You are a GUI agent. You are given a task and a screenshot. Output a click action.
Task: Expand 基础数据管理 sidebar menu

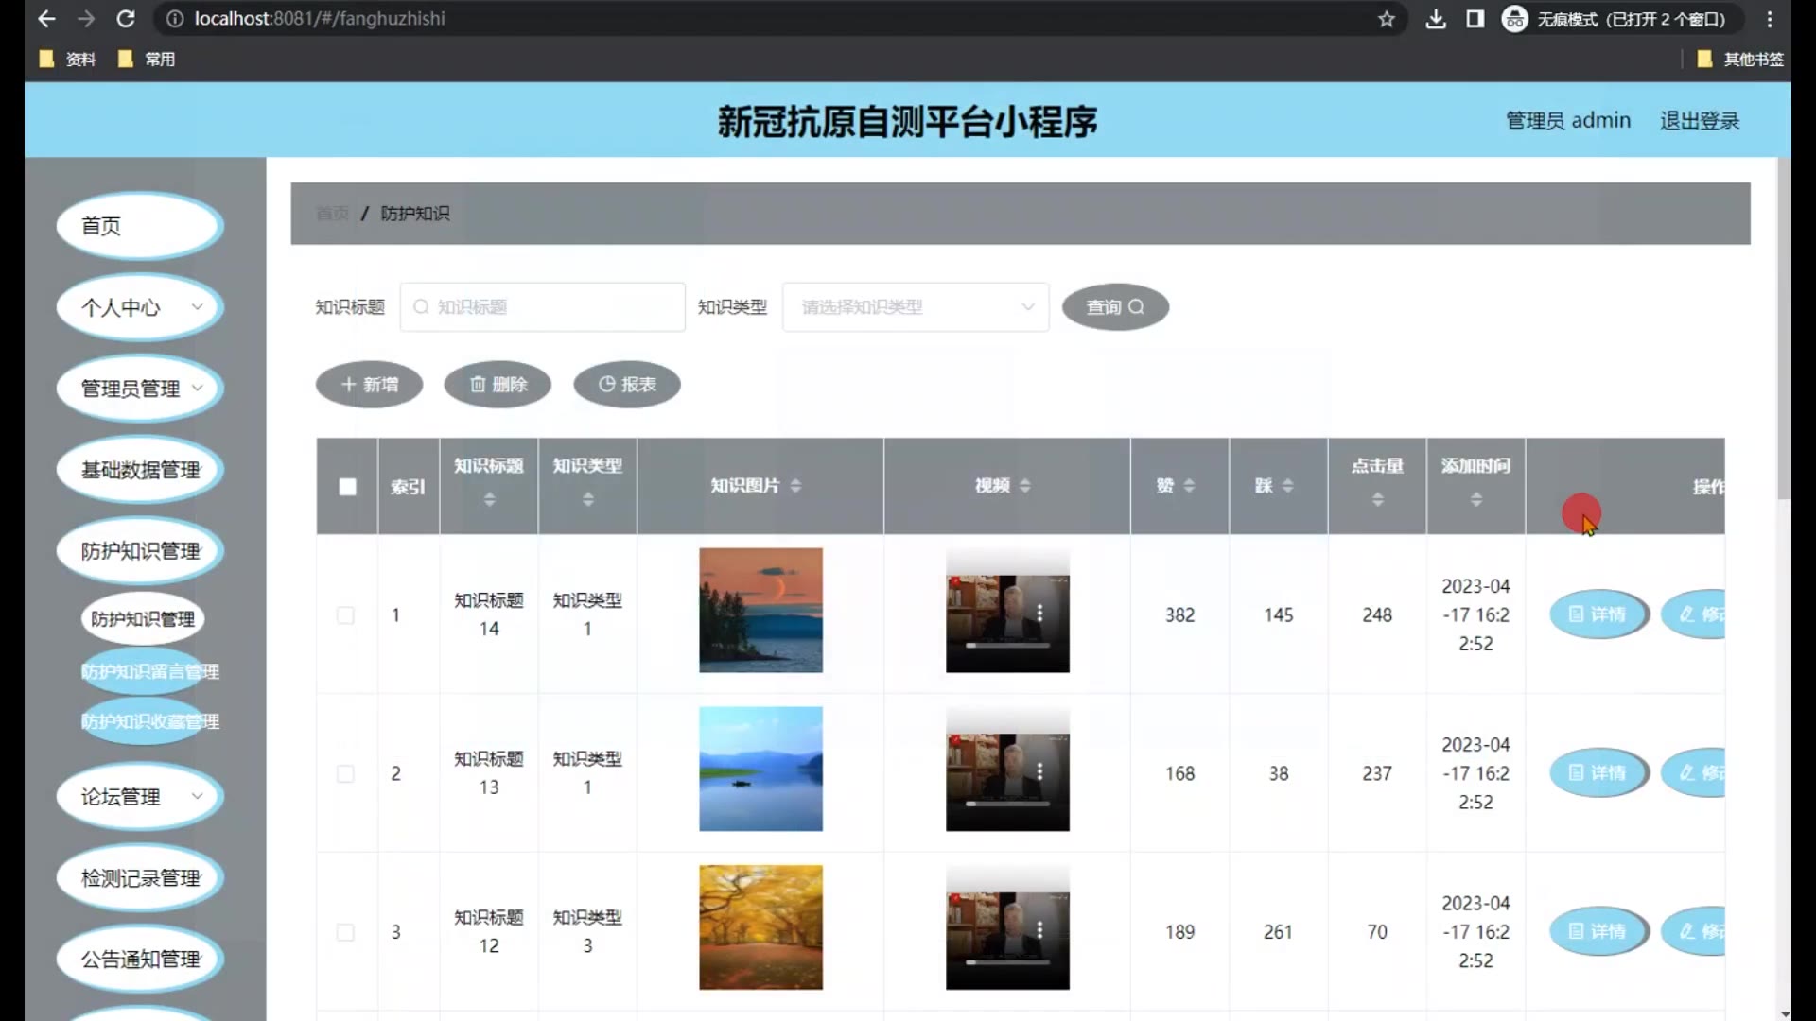pos(140,470)
